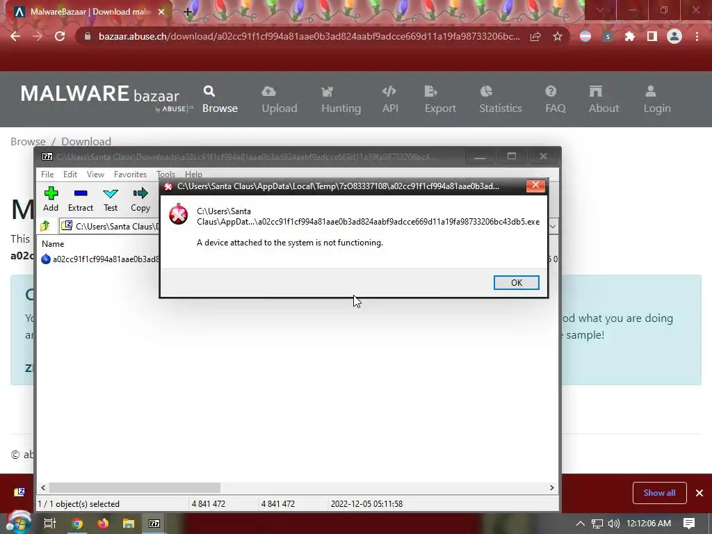Viewport: 712px width, 534px height.
Task: Click OK in the error dialog
Action: pos(517,282)
